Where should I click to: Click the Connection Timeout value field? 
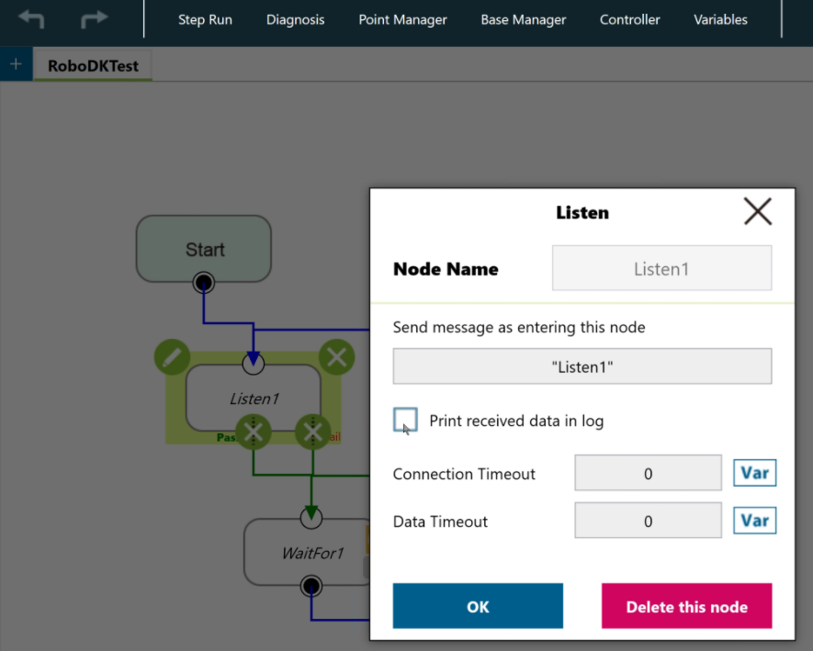coord(648,474)
